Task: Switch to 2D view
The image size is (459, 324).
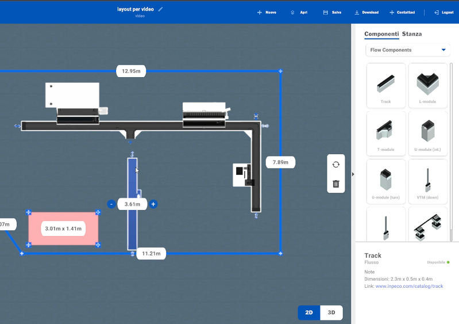Action: tap(309, 312)
